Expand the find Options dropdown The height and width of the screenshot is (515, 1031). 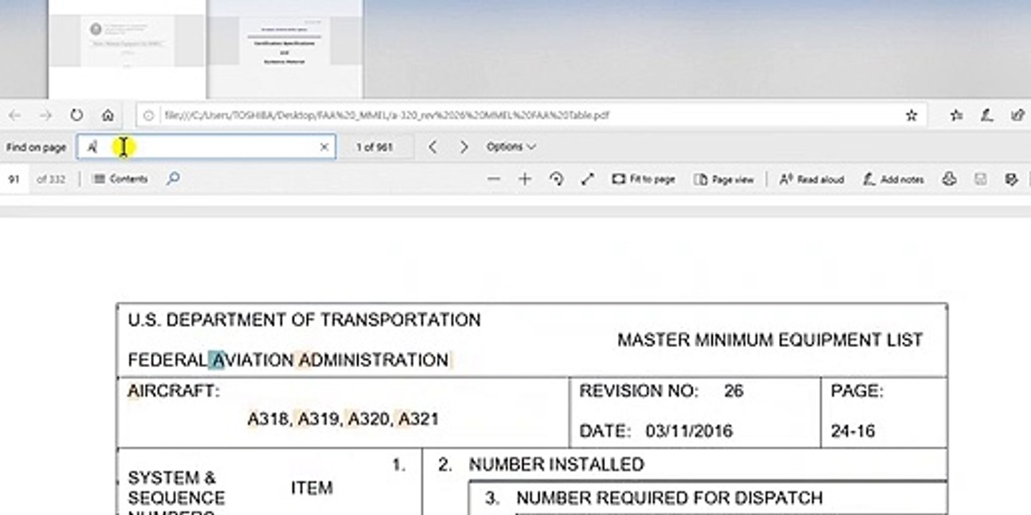[x=510, y=147]
